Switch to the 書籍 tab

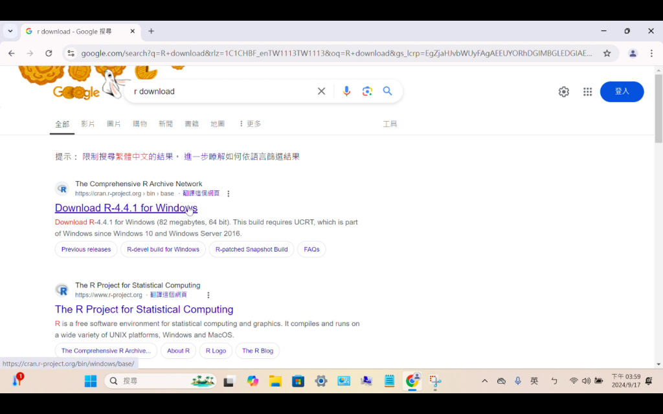pos(192,124)
